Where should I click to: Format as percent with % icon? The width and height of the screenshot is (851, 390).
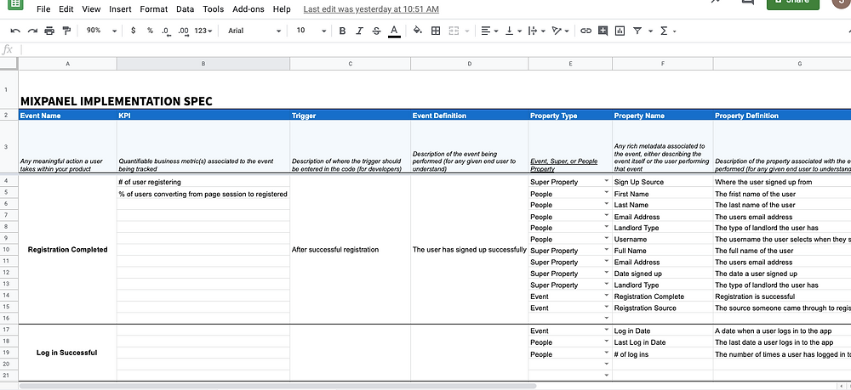pyautogui.click(x=150, y=31)
